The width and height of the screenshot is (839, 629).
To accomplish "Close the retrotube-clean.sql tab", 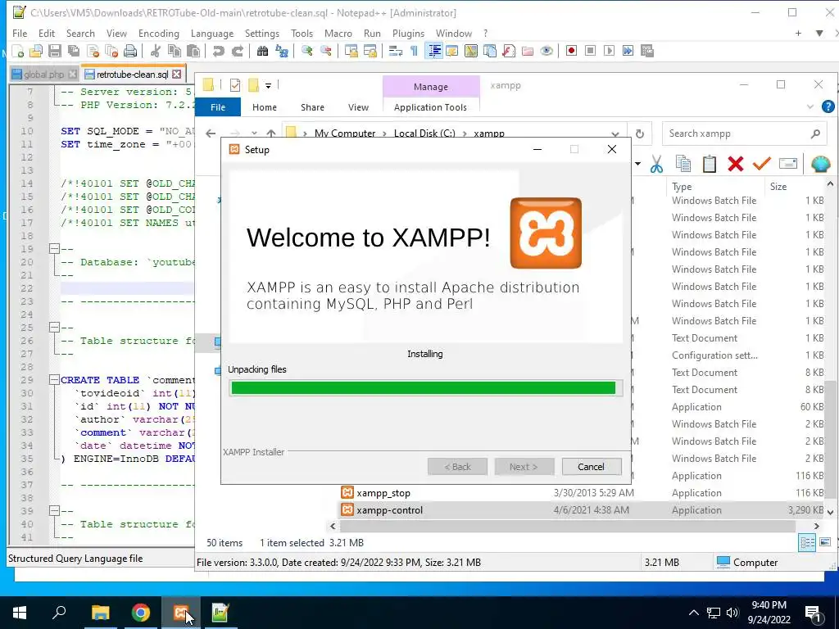I will pos(177,75).
